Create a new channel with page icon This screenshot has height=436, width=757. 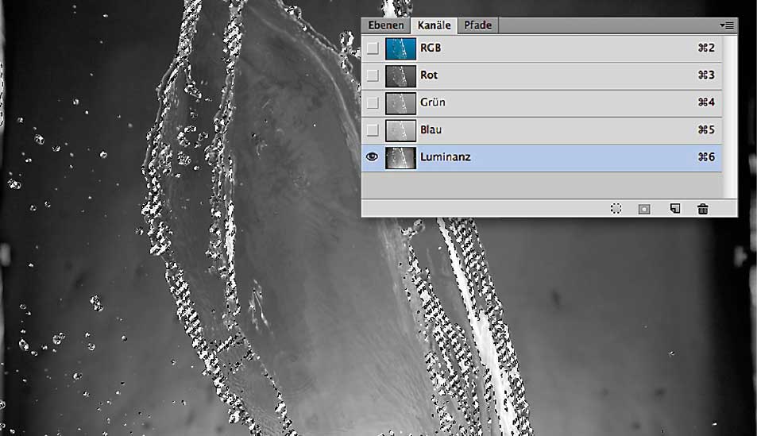(674, 208)
